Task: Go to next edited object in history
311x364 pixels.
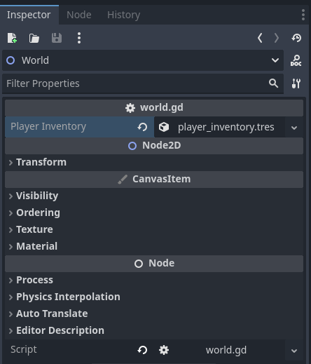Action: click(277, 38)
